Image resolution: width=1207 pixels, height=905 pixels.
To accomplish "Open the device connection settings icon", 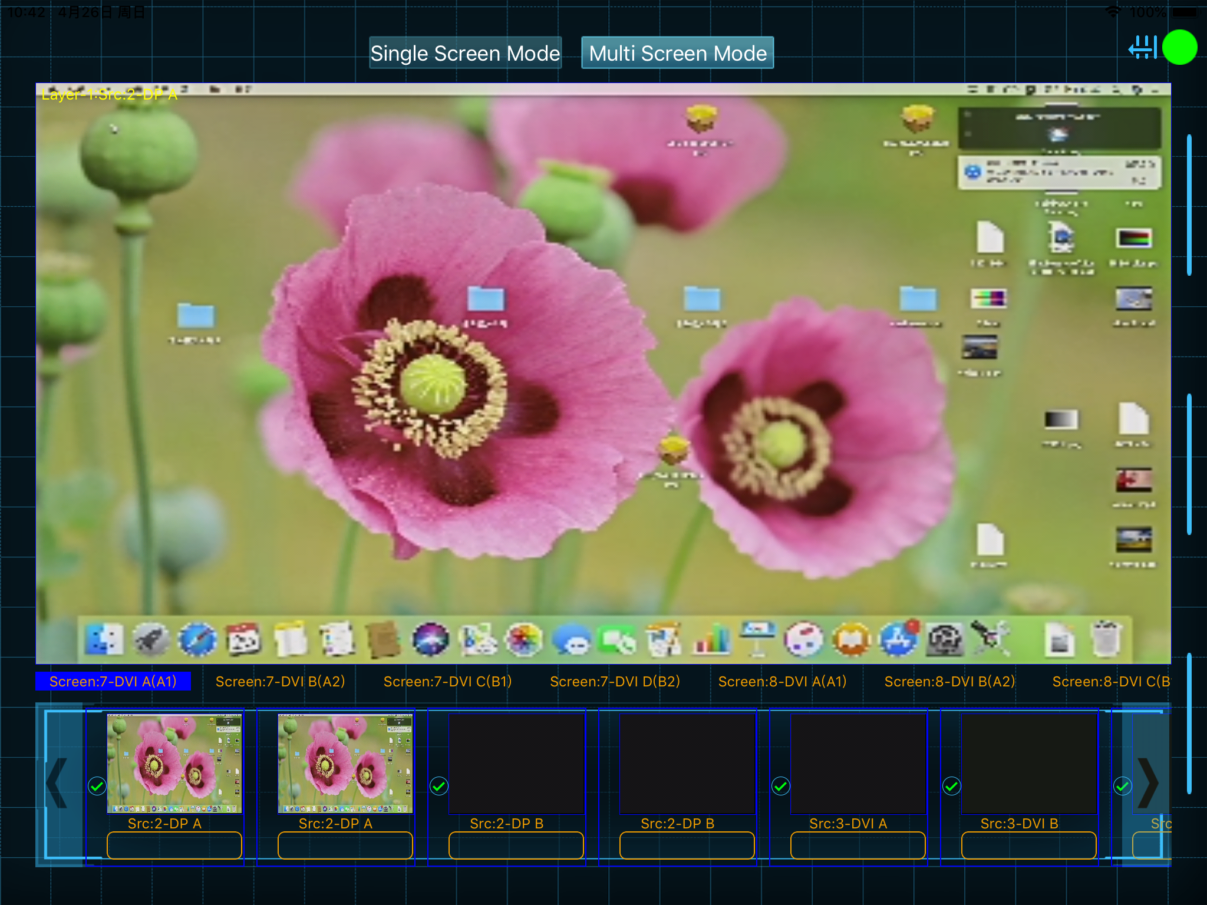I will pos(1142,47).
